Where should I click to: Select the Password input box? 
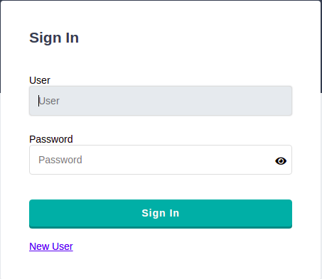[x=161, y=160]
